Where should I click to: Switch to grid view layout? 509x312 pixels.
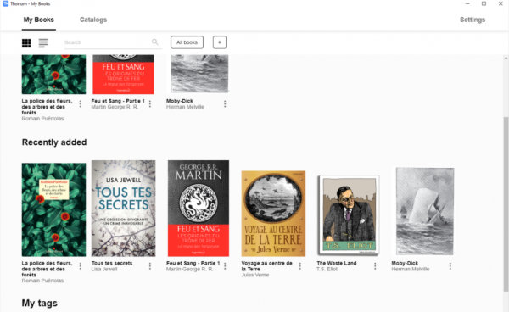[26, 42]
